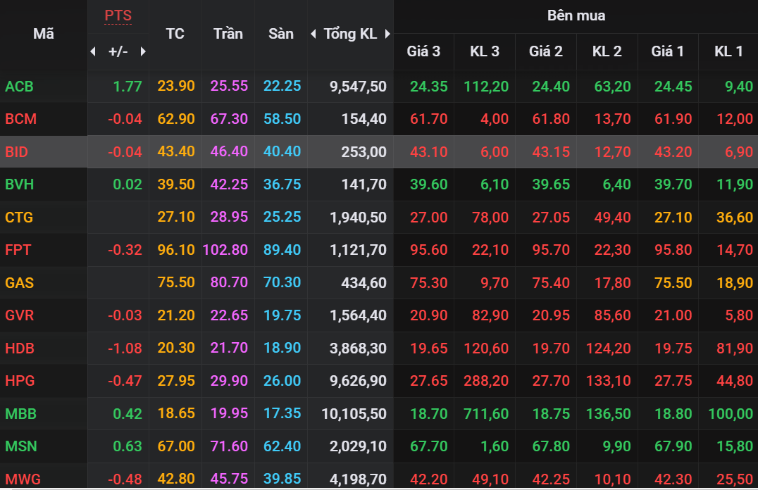Image resolution: width=758 pixels, height=490 pixels.
Task: Open the HPG stock symbol
Action: click(x=20, y=381)
